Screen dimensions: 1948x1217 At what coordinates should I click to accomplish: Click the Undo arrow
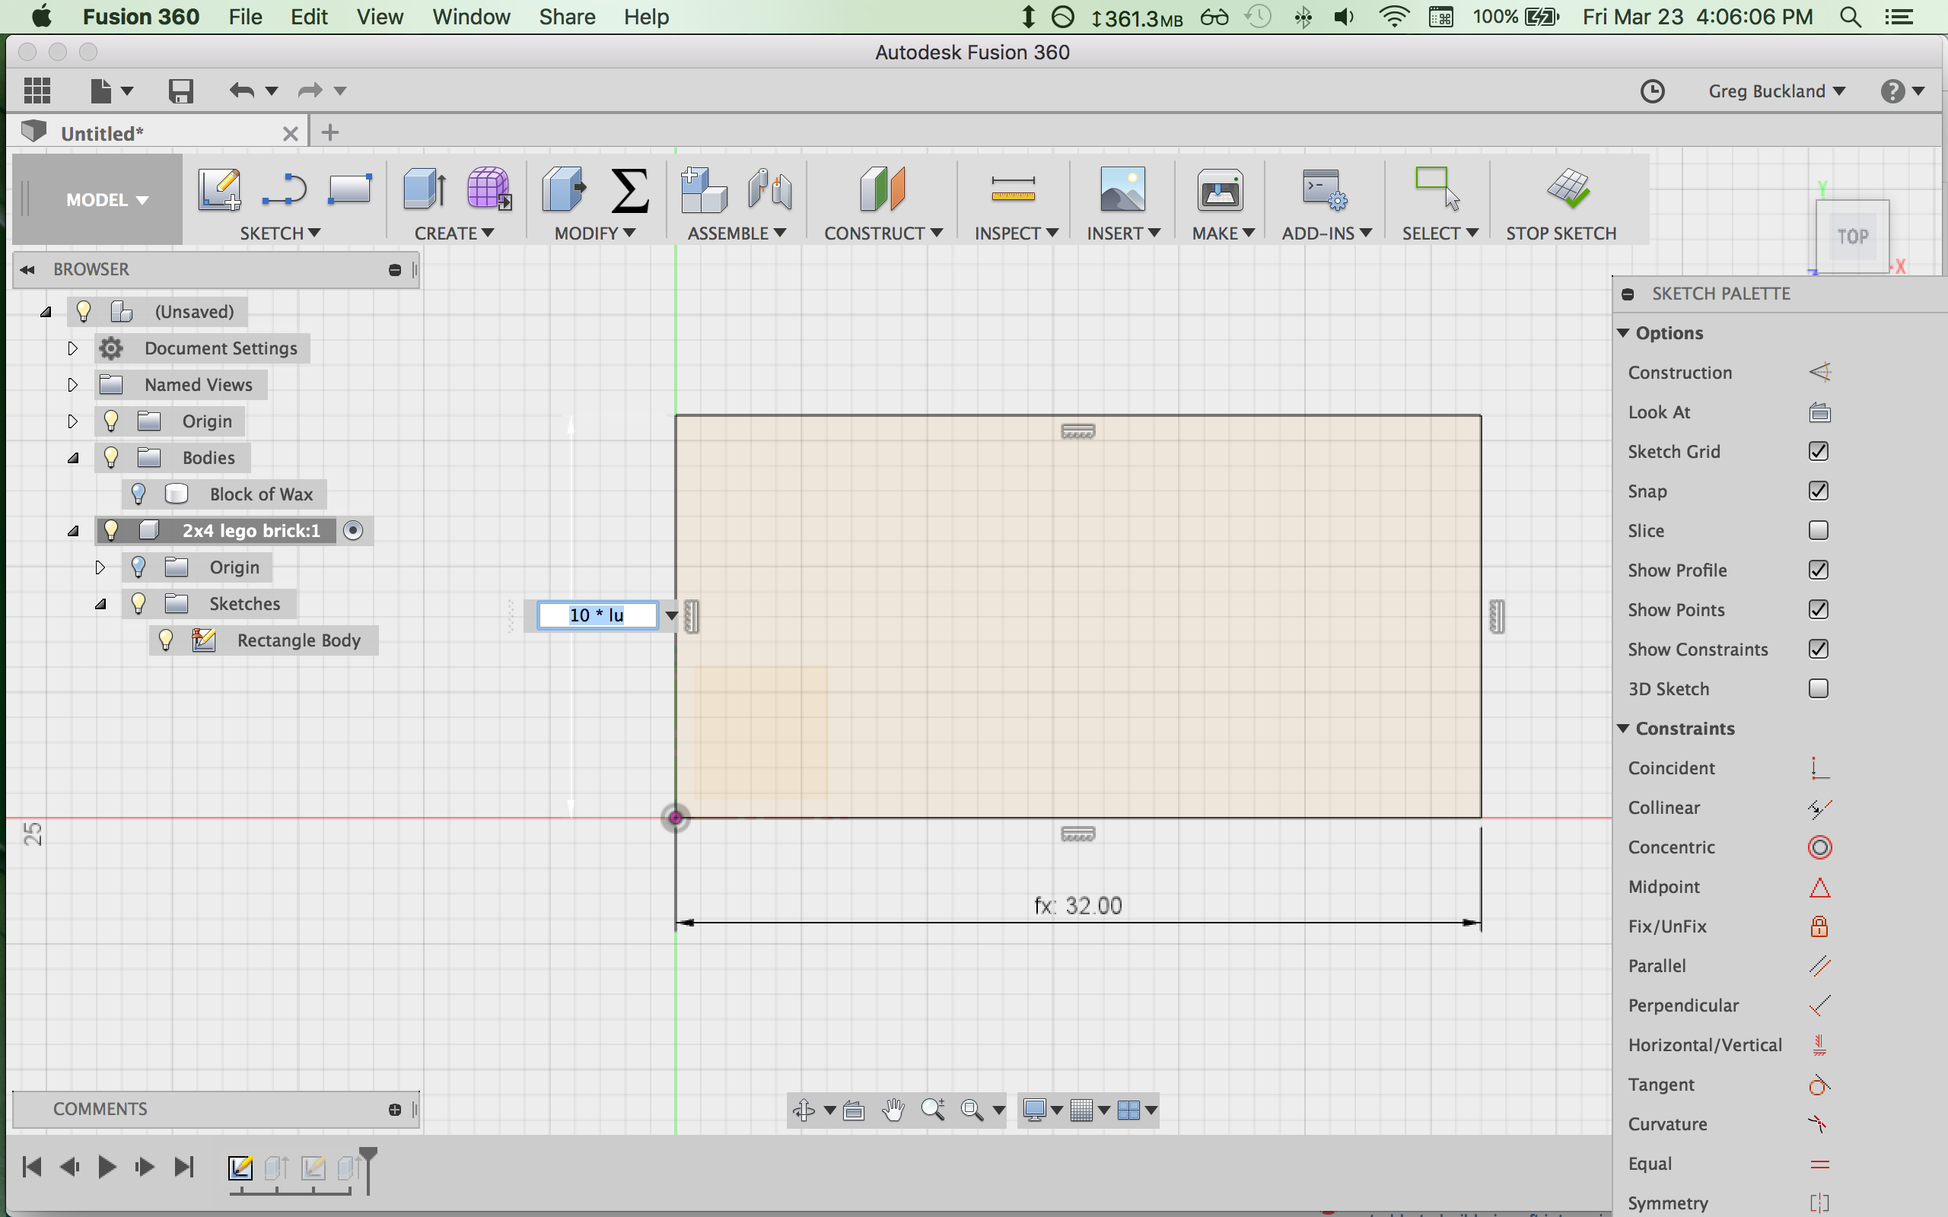[241, 91]
